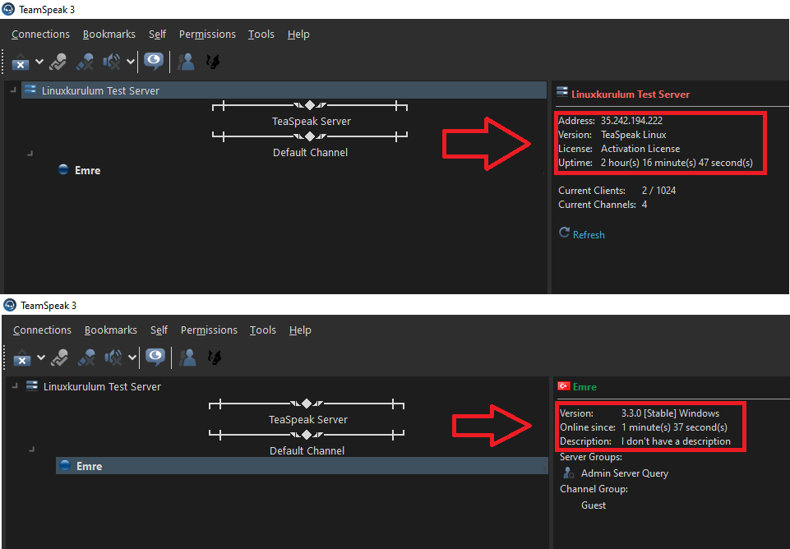790x549 pixels.
Task: Toggle text chat bubble icon in bottom window
Action: tap(155, 358)
